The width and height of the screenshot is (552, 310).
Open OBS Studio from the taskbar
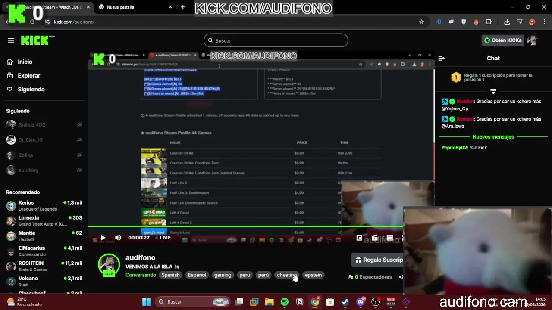click(376, 302)
